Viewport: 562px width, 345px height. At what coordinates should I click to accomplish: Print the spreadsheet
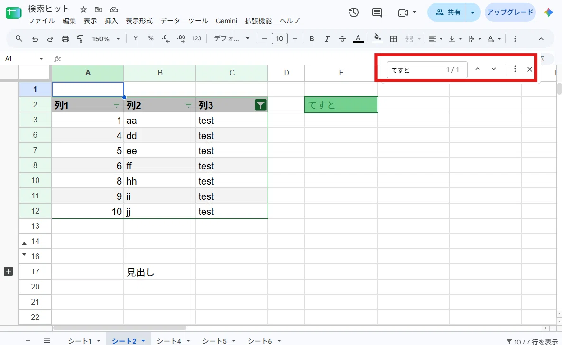[65, 39]
